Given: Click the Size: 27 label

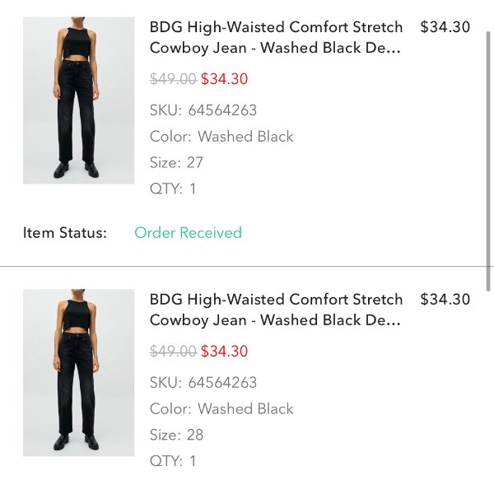Looking at the screenshot, I should click(x=176, y=162).
